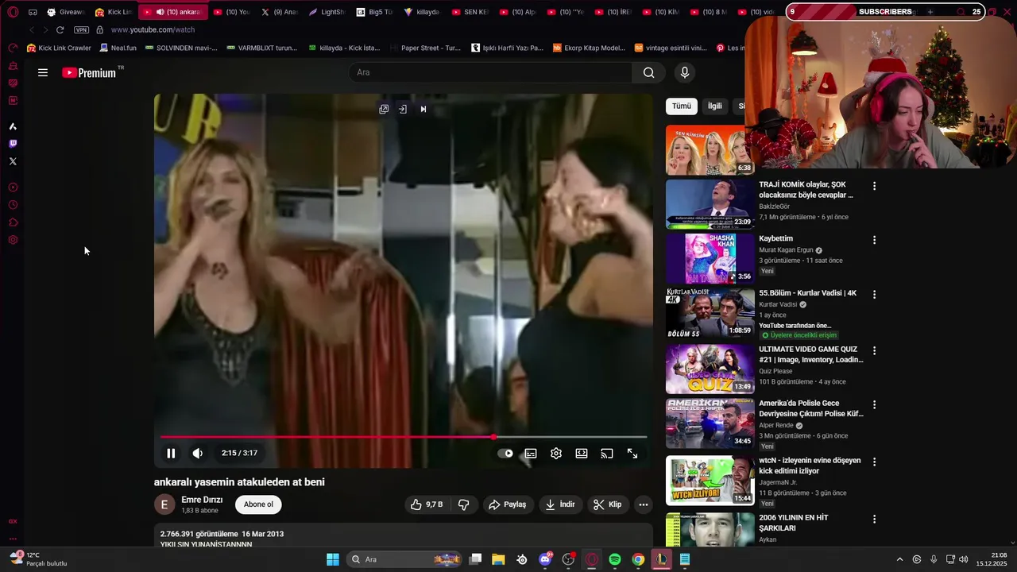Switch to the Big5 browser tab
Image resolution: width=1017 pixels, height=572 pixels.
(374, 12)
